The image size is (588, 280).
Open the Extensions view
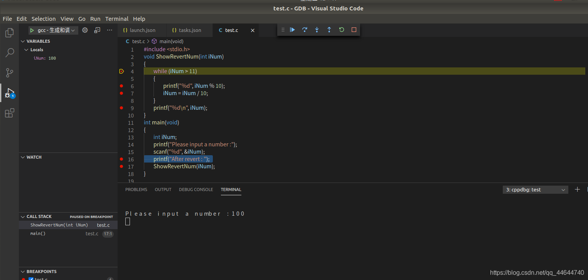[10, 113]
